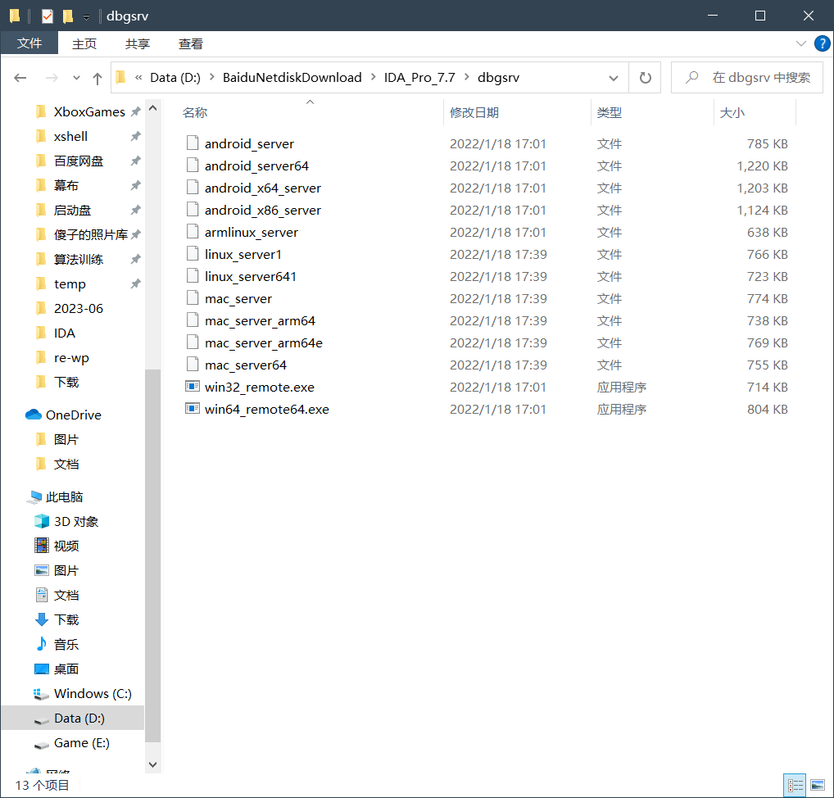The height and width of the screenshot is (798, 834).
Task: Open the IDA folder in sidebar
Action: click(x=65, y=333)
